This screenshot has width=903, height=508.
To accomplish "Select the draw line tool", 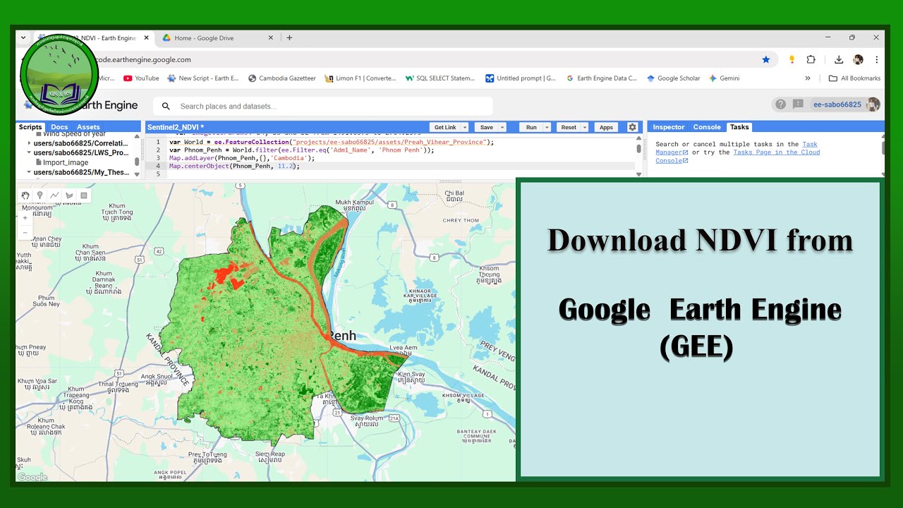I will (54, 195).
